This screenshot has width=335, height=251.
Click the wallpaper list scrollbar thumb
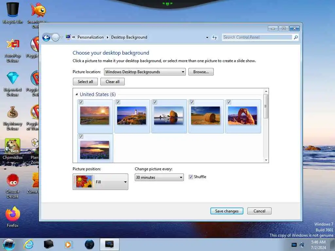[266, 106]
